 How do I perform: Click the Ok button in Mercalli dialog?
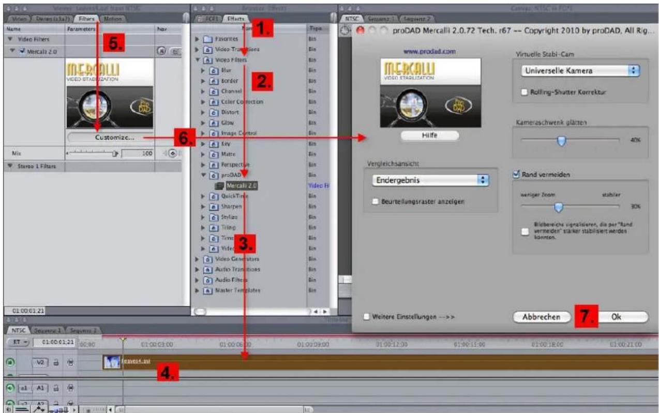tap(616, 317)
